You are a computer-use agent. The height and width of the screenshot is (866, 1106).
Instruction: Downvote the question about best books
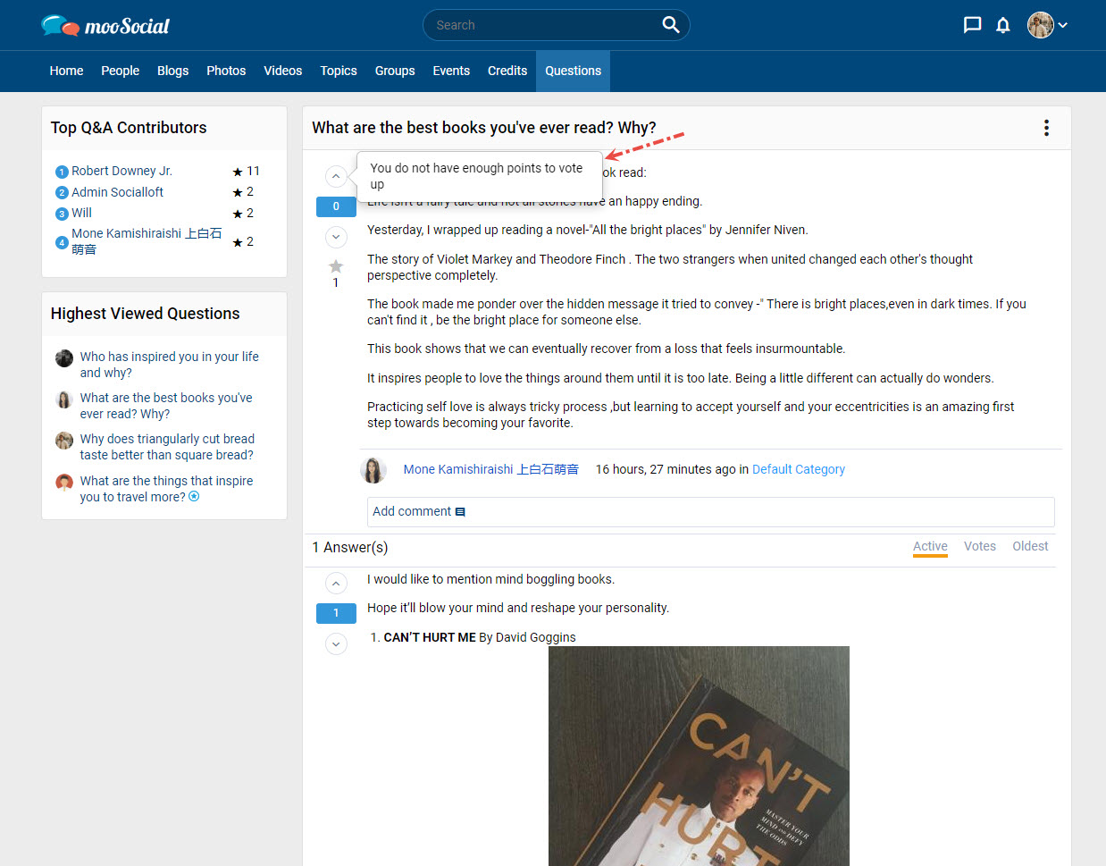(336, 237)
